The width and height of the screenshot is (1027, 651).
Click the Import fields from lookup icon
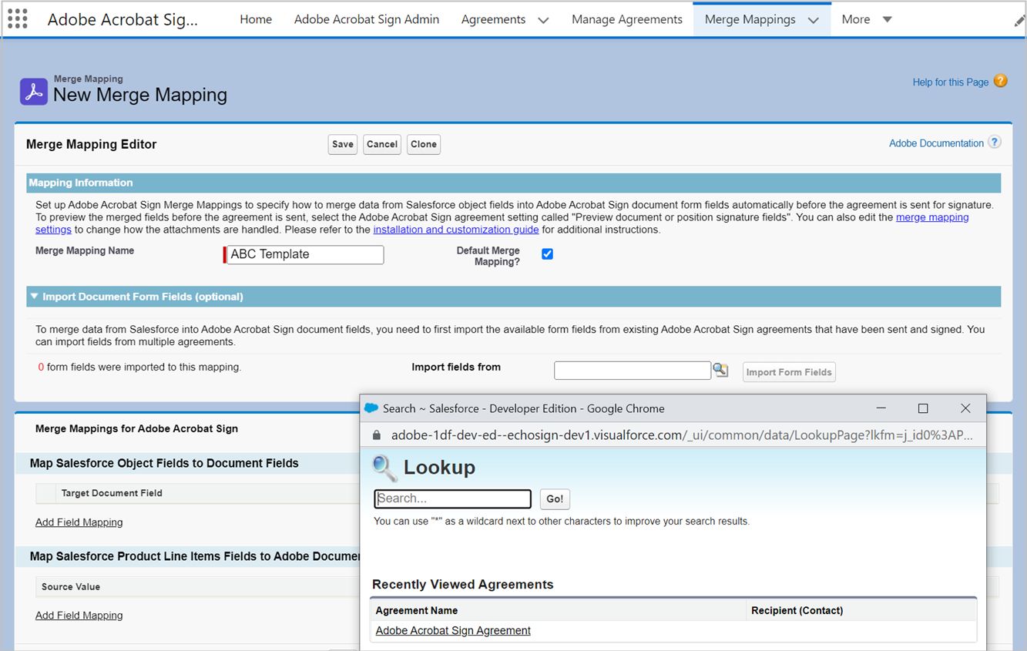(x=720, y=371)
